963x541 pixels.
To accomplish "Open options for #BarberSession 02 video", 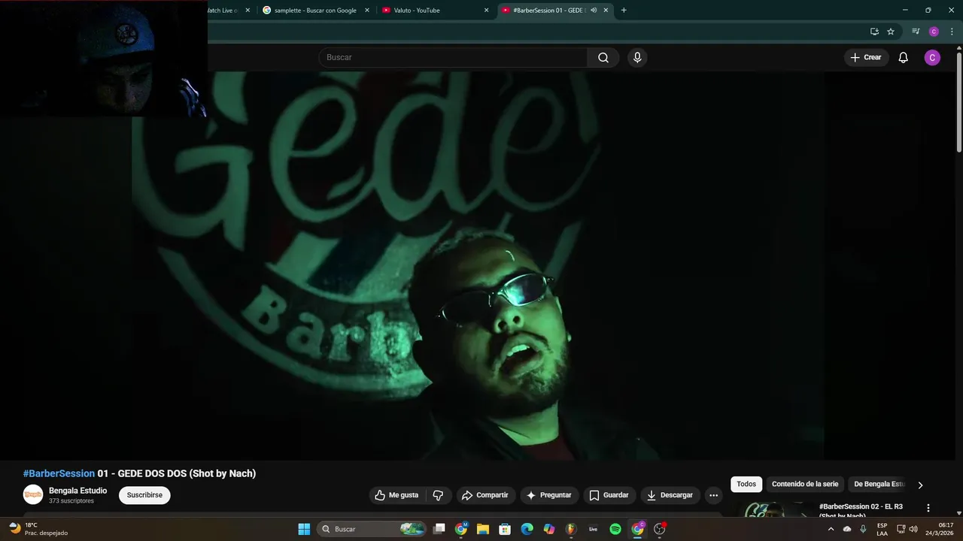I will coord(928,508).
